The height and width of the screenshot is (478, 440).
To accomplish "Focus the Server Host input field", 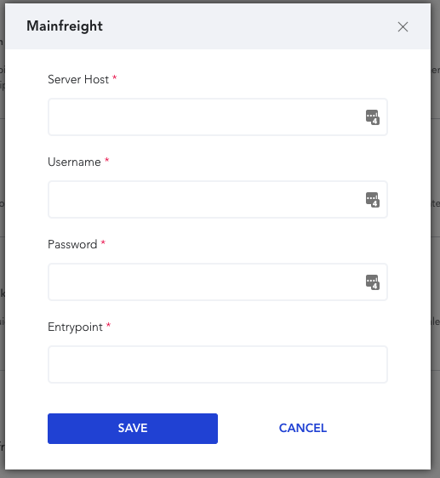I will [x=218, y=117].
